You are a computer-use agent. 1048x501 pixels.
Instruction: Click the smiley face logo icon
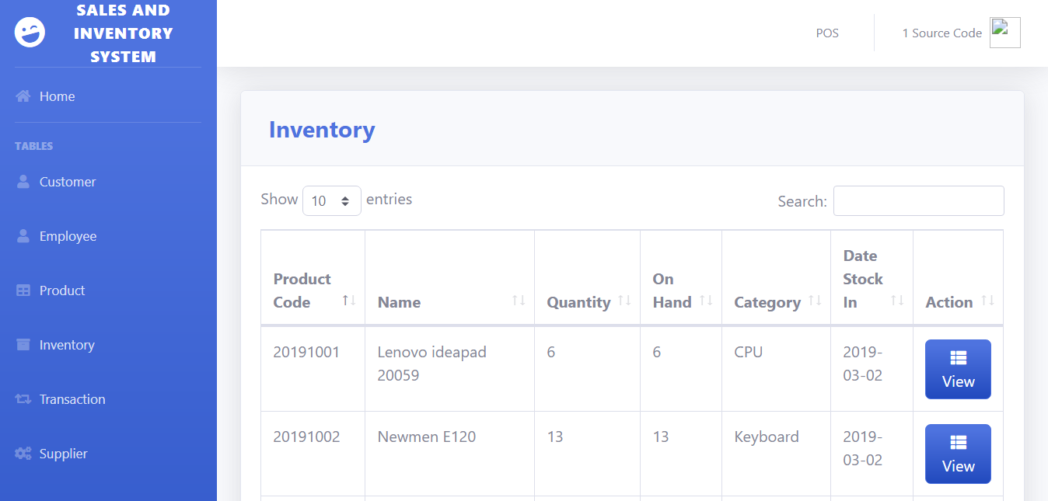[30, 33]
